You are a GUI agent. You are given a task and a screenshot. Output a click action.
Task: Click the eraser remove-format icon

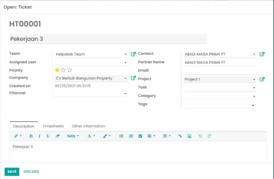click(x=57, y=136)
